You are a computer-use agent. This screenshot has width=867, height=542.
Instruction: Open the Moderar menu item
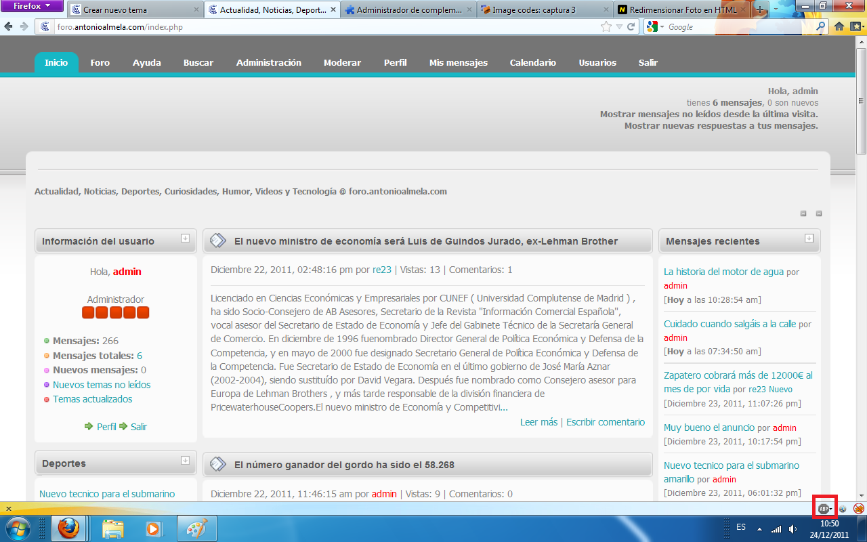click(x=342, y=62)
